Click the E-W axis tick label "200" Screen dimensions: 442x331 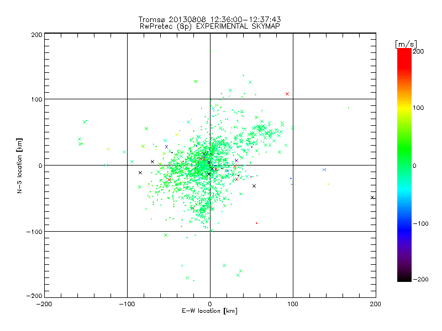pos(376,305)
